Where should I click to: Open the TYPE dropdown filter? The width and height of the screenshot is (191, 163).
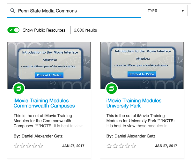coord(165,11)
